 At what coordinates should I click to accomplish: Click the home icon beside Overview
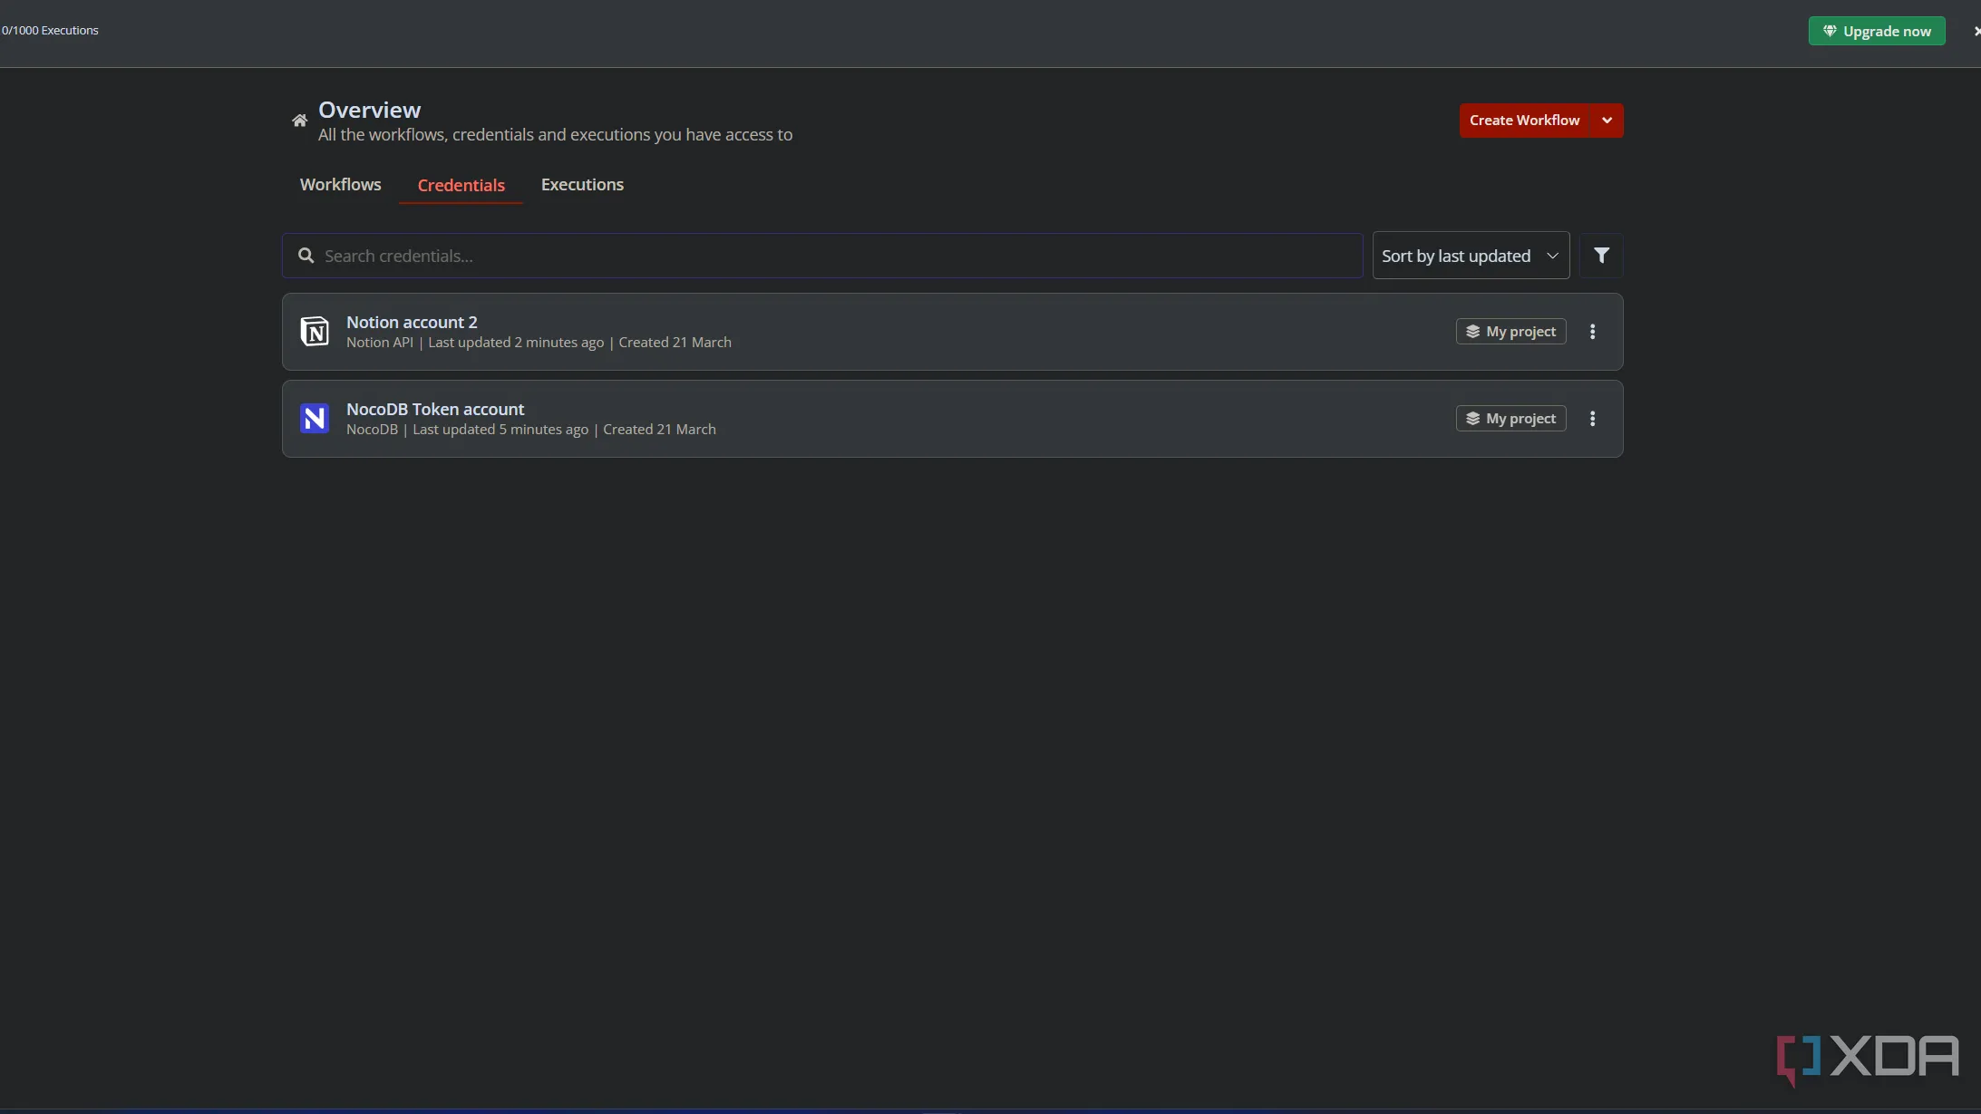point(299,121)
